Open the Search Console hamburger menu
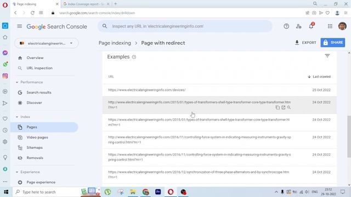Image resolution: width=351 pixels, height=197 pixels. [20, 26]
